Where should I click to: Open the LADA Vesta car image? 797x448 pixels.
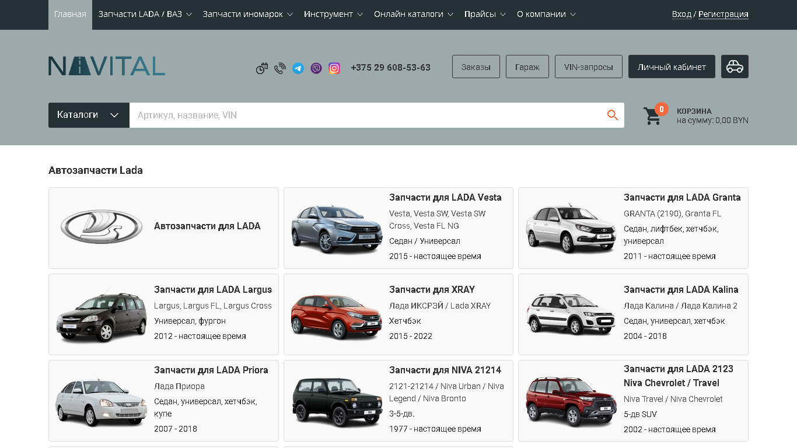pyautogui.click(x=337, y=228)
